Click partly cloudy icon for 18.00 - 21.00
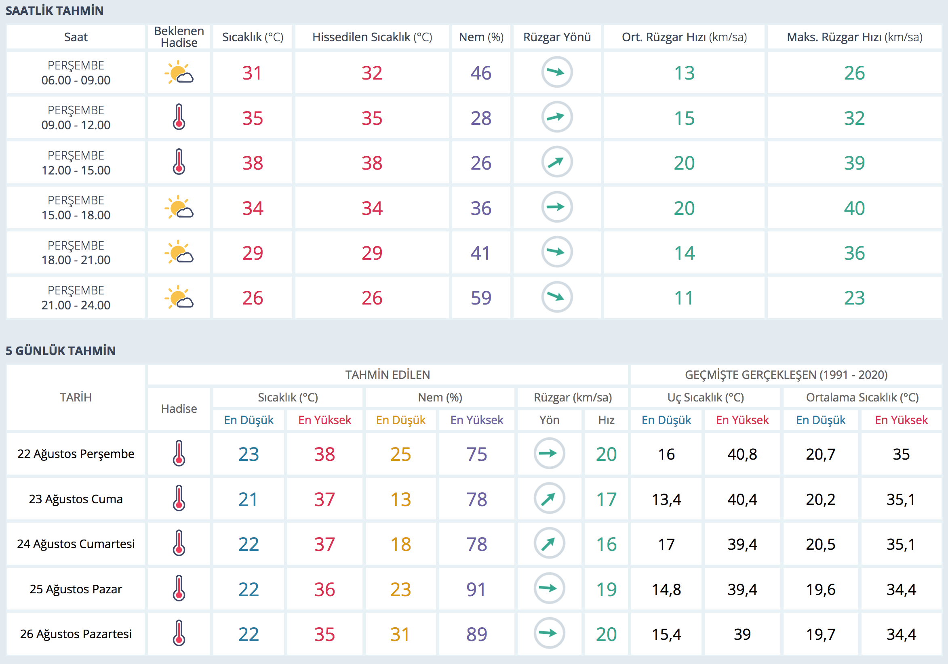This screenshot has height=664, width=948. point(179,252)
